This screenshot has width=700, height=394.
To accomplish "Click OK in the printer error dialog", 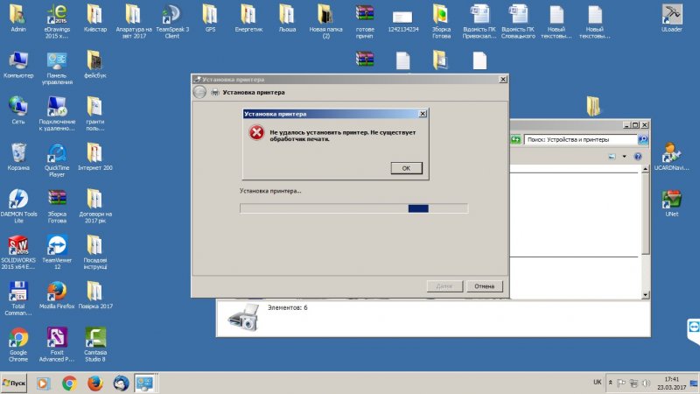I will pos(406,167).
